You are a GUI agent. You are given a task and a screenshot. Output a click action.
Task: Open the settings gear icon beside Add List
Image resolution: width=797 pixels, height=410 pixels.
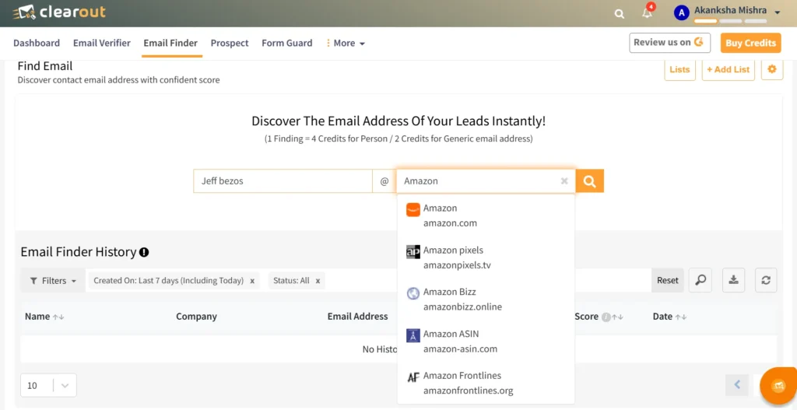tap(772, 69)
